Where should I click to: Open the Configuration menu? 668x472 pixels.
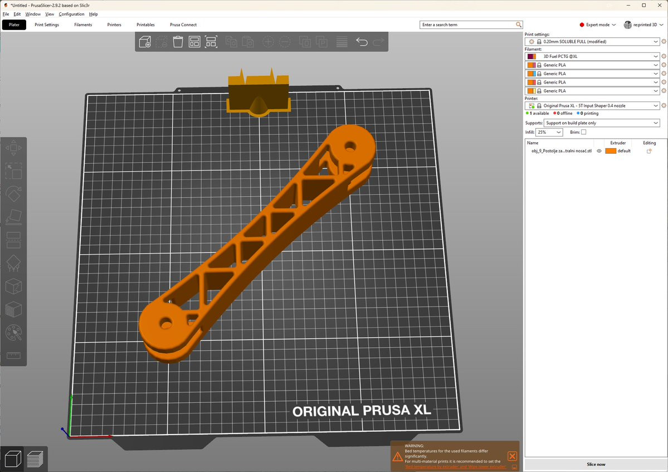(x=71, y=14)
